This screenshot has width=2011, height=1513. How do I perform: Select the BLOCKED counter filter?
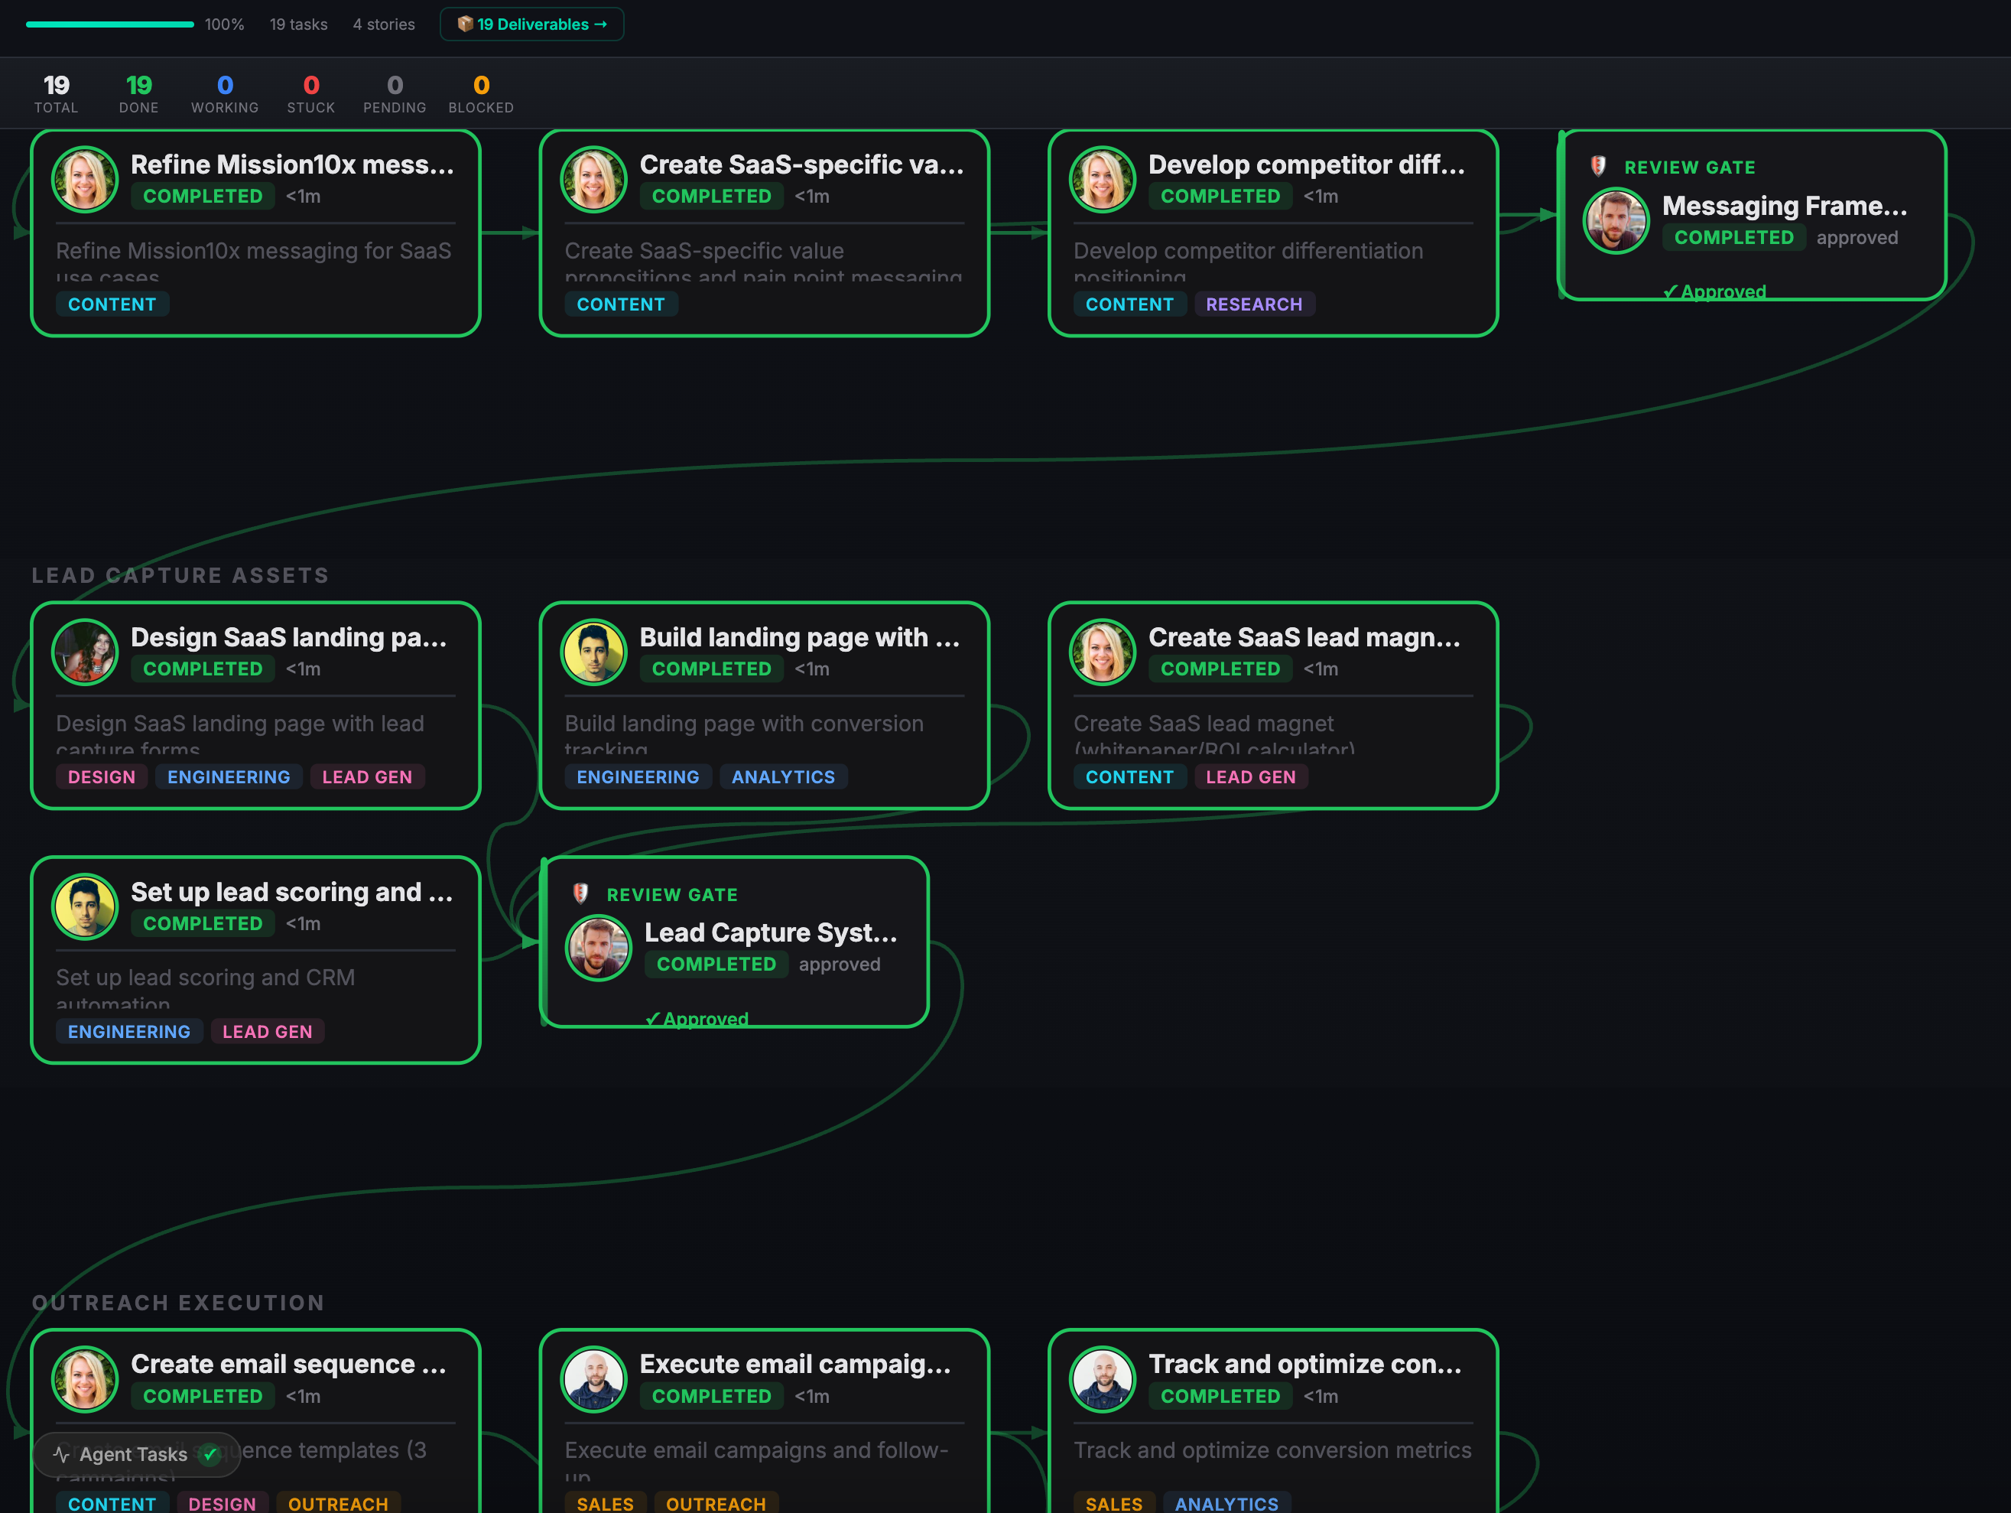click(481, 92)
